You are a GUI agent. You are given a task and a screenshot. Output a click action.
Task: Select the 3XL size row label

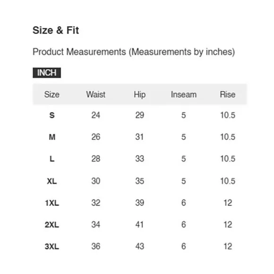pyautogui.click(x=52, y=247)
